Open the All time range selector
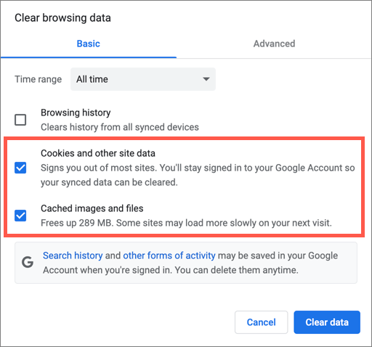 pyautogui.click(x=143, y=79)
